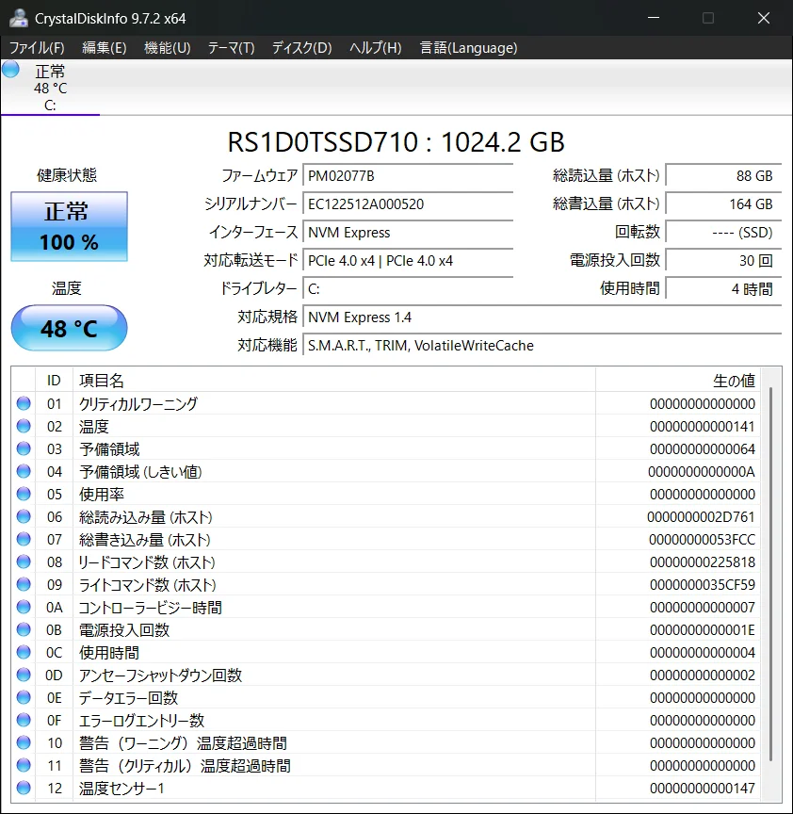Click status orb for 温度センサー1 row
Image resolution: width=793 pixels, height=814 pixels.
pos(24,788)
